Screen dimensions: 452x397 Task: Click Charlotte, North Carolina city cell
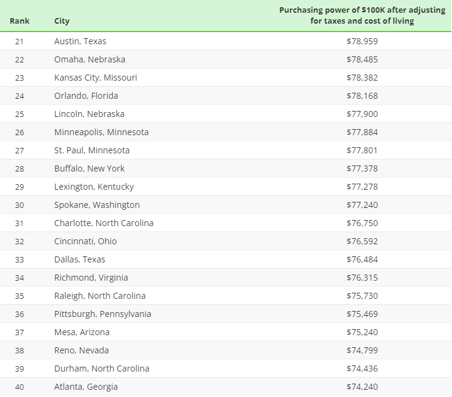pyautogui.click(x=104, y=223)
